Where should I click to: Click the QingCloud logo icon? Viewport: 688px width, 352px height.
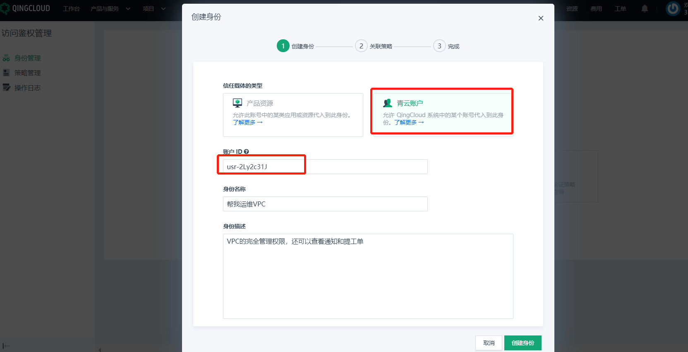click(x=5, y=8)
